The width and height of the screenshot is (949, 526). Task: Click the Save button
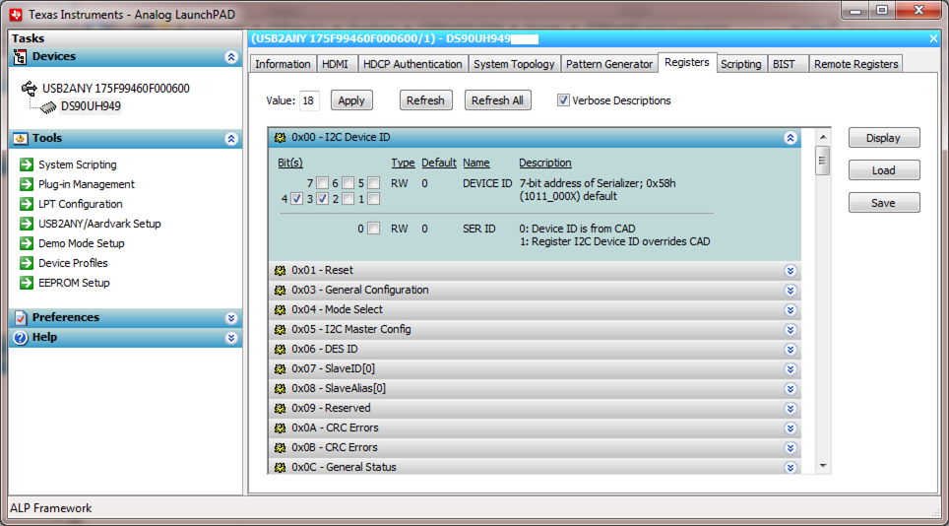click(x=884, y=203)
